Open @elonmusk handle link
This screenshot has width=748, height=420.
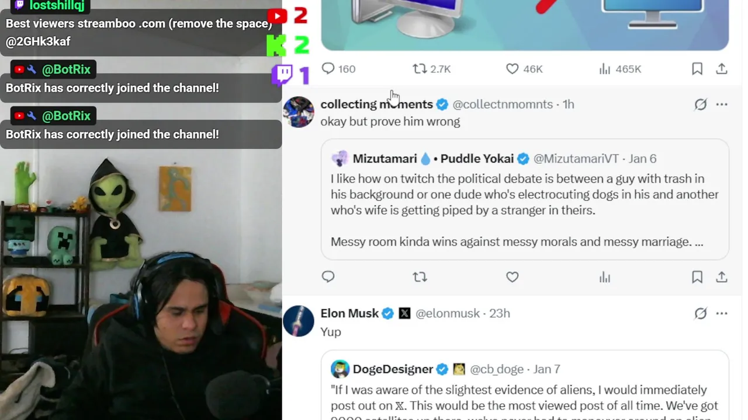click(448, 314)
